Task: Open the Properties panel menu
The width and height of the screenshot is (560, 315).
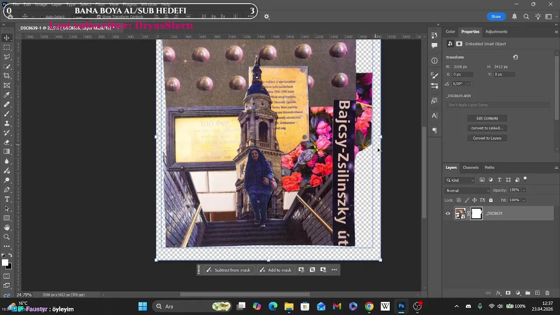Action: 556,32
